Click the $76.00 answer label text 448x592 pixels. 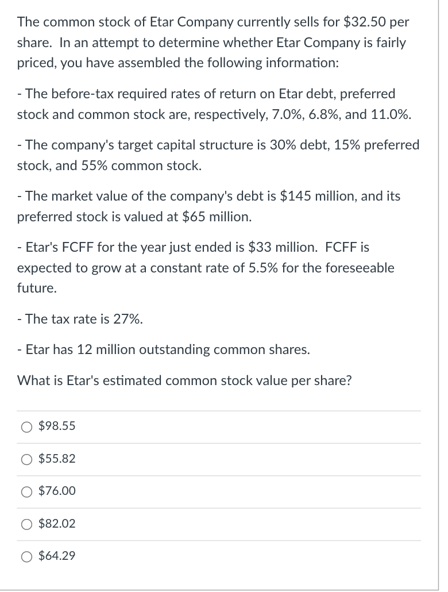57,491
